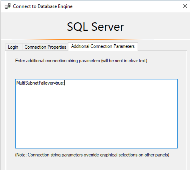190x170 pixels.
Task: Click inside the connection string parameters text box
Action: [x=96, y=114]
